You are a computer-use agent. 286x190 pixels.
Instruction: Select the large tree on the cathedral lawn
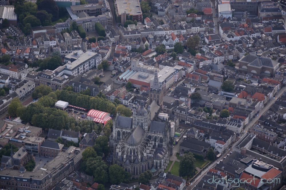[x=187, y=165]
